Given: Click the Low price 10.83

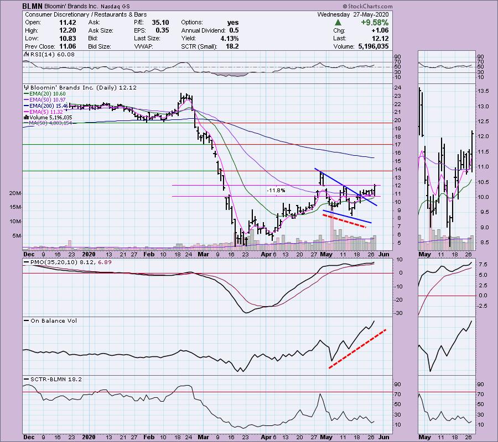Looking at the screenshot, I should [x=68, y=38].
